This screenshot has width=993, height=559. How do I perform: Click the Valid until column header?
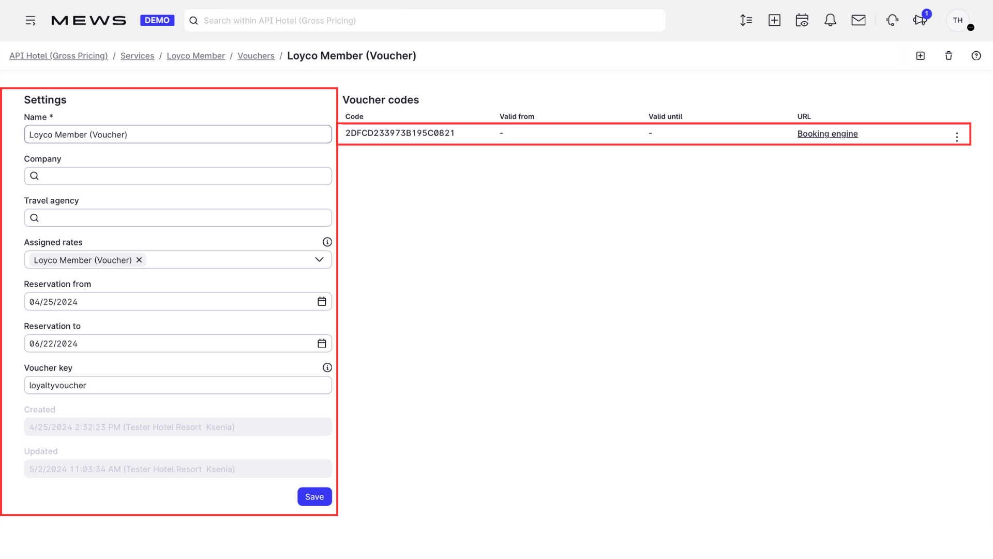pyautogui.click(x=666, y=116)
